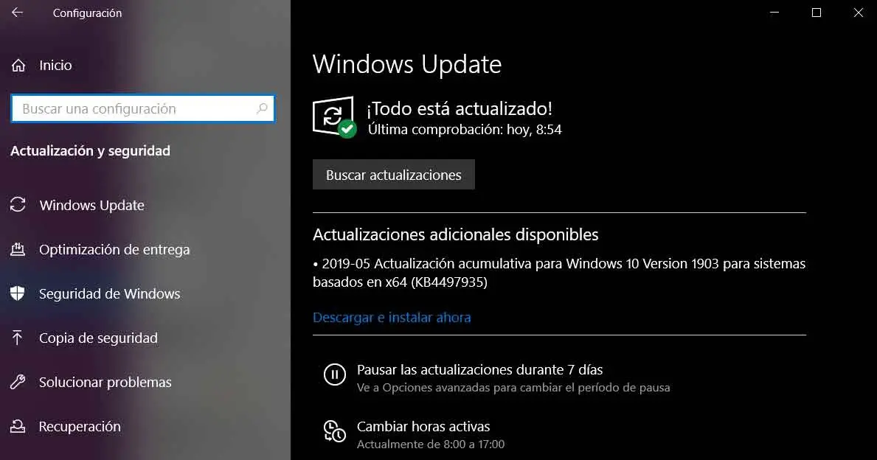
Task: Maximize the Configuración window
Action: click(x=816, y=13)
